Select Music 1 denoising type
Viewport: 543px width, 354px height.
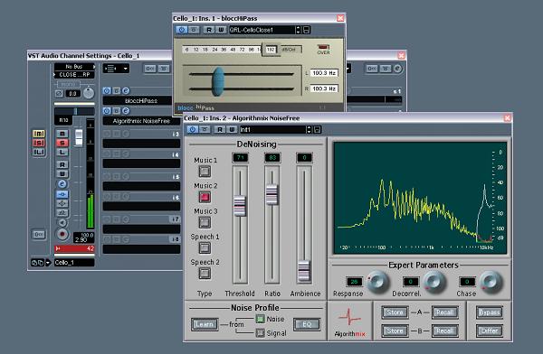205,171
